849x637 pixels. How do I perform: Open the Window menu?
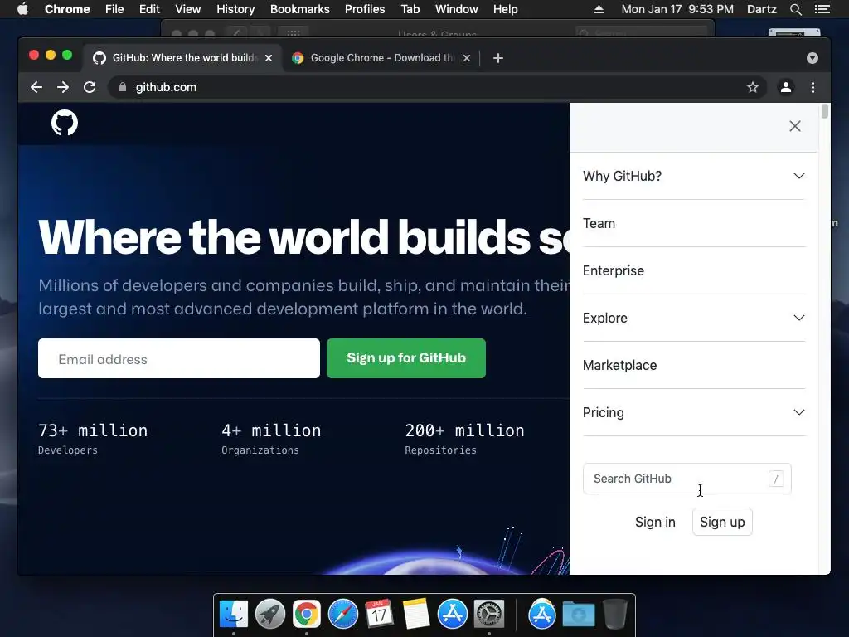pyautogui.click(x=457, y=9)
